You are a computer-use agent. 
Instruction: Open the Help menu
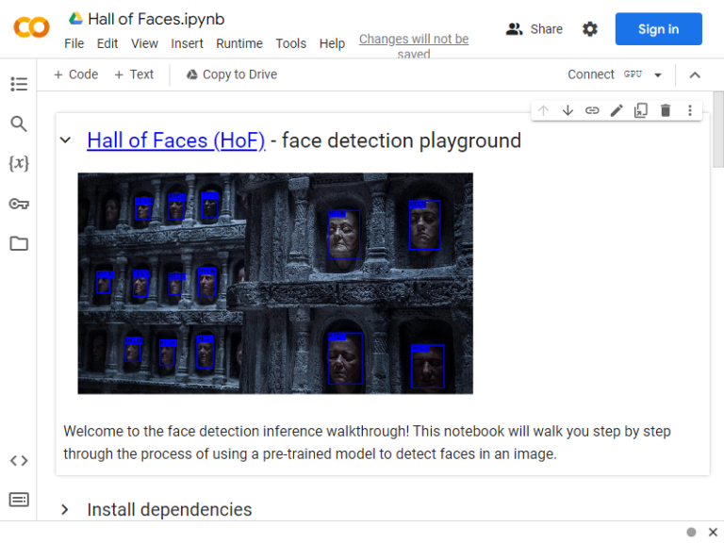click(332, 43)
